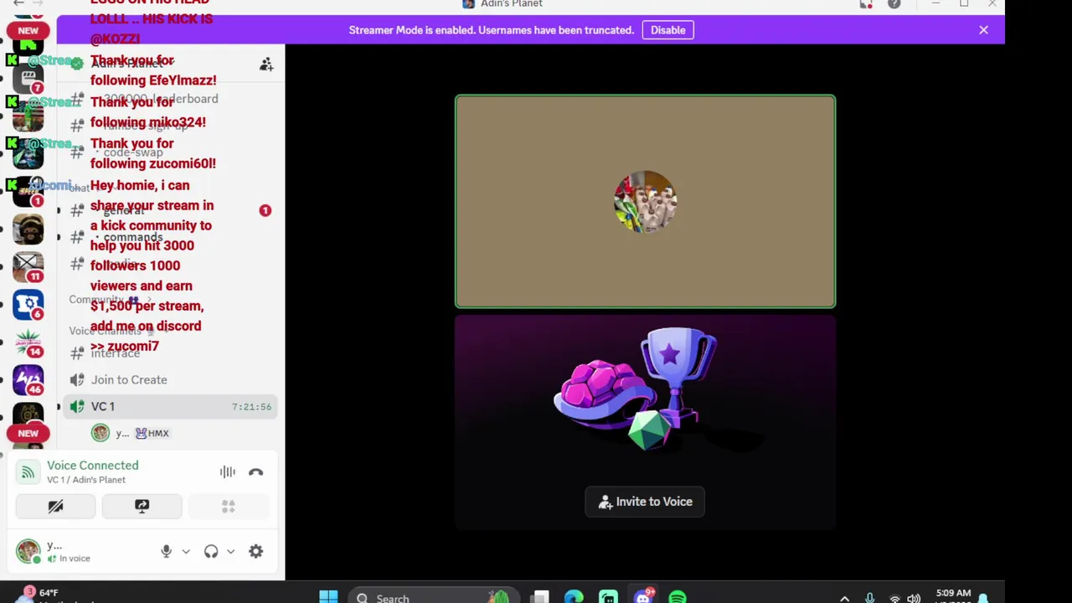
Task: Click Windows Start button
Action: tap(328, 597)
